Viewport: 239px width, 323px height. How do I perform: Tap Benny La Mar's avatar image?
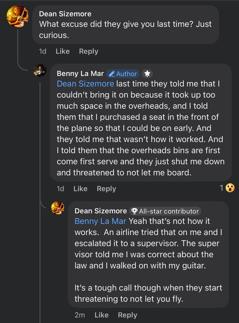click(x=40, y=71)
